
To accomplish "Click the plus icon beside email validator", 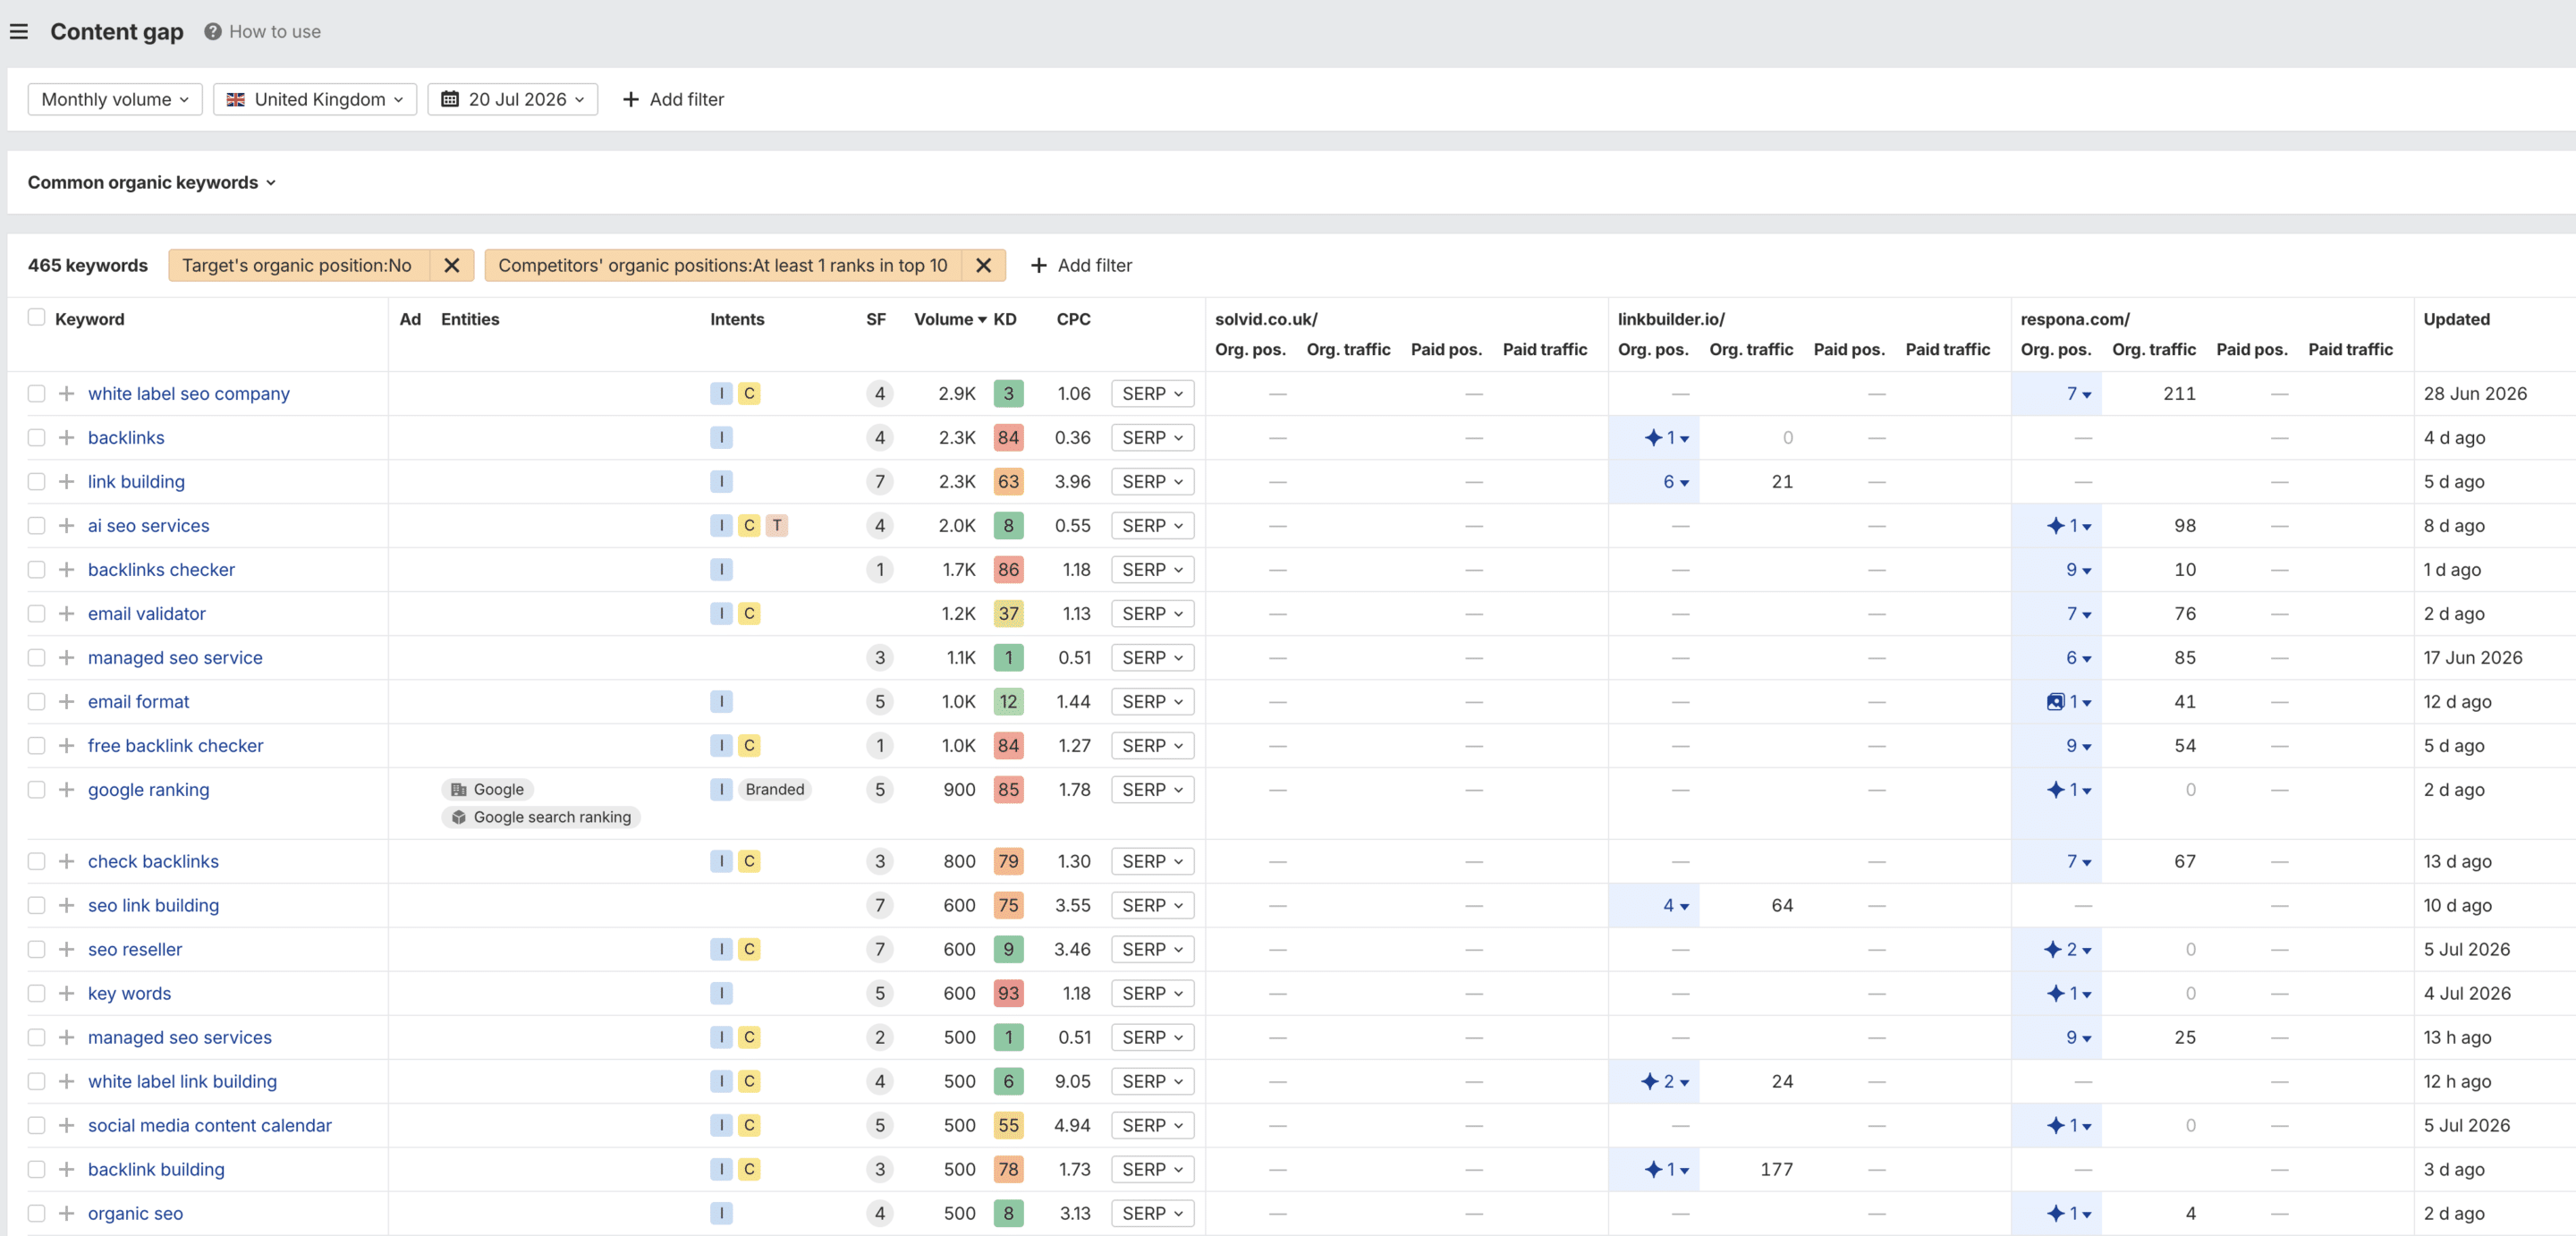I will pyautogui.click(x=66, y=613).
